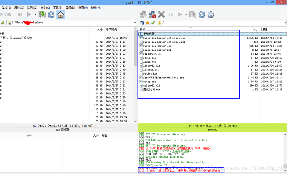This screenshot has width=287, height=174.
Task: Click the folder tree icon in remote path bar
Action: click(x=142, y=22)
